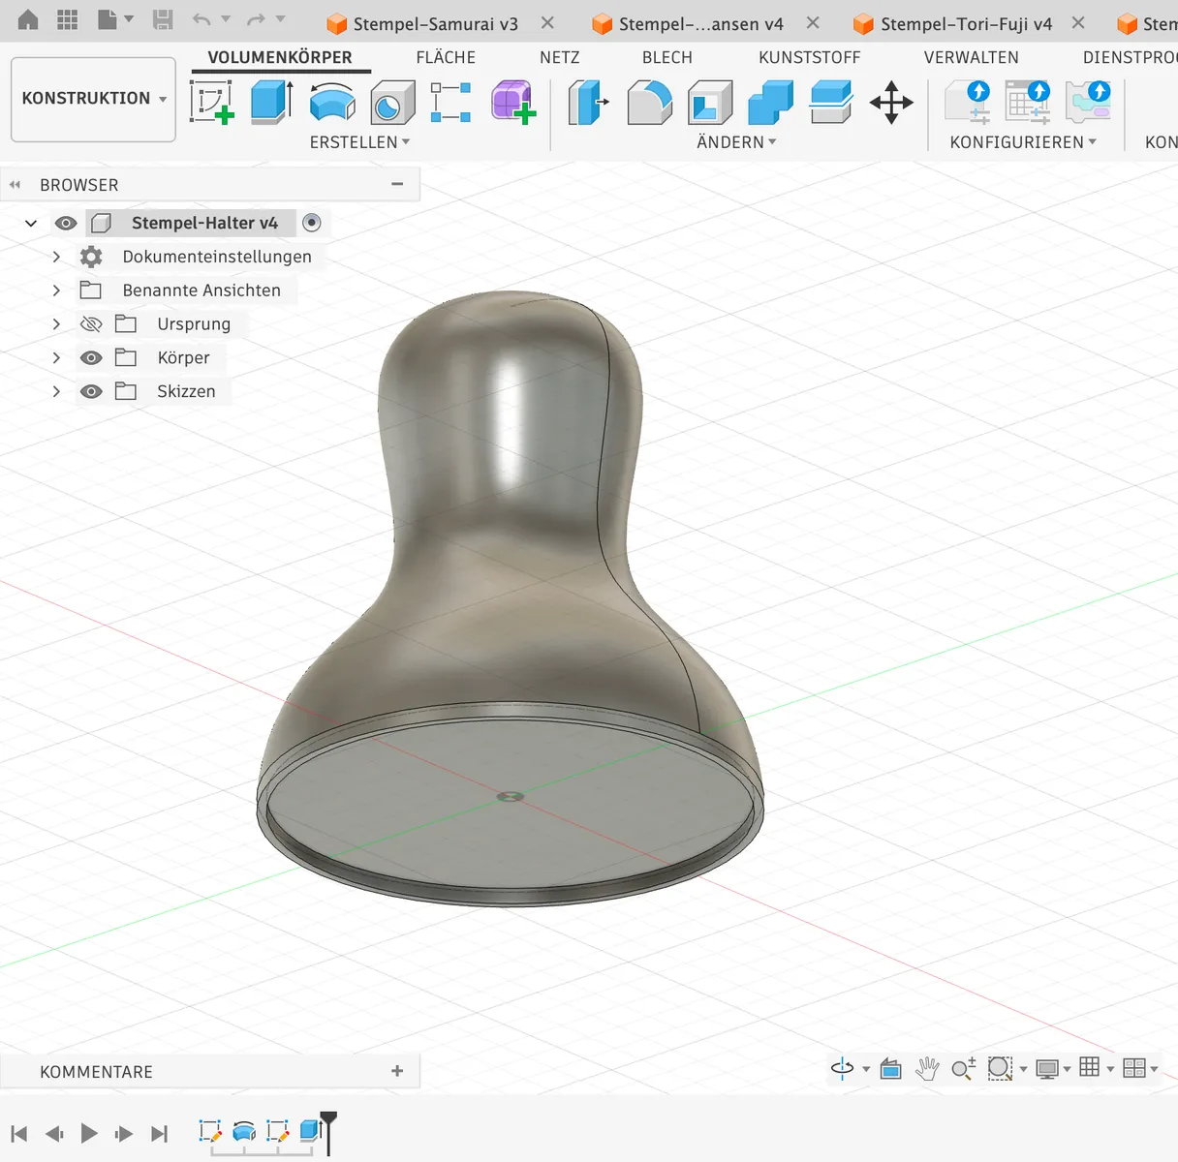Select the Extrude feature in the timeline

point(310,1130)
